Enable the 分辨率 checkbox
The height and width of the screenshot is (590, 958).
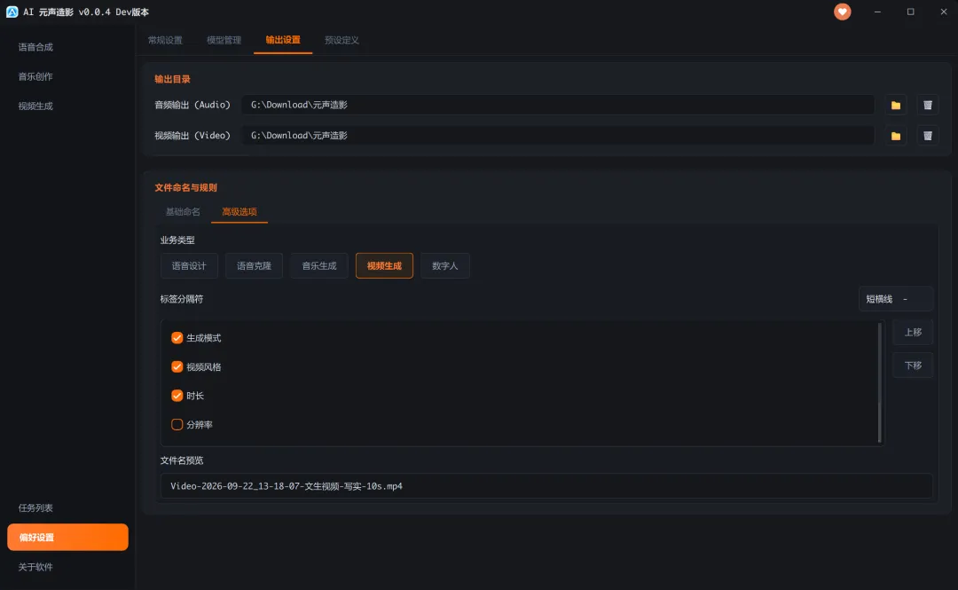pos(177,424)
